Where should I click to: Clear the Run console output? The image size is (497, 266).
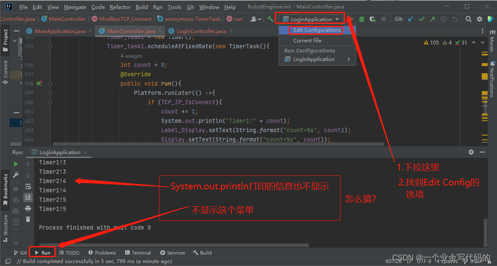(28, 219)
